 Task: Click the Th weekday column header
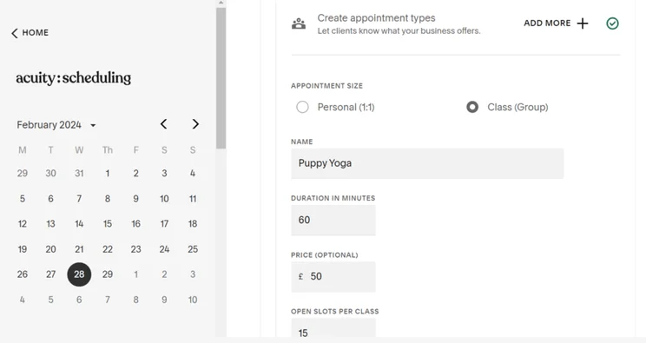click(x=108, y=150)
